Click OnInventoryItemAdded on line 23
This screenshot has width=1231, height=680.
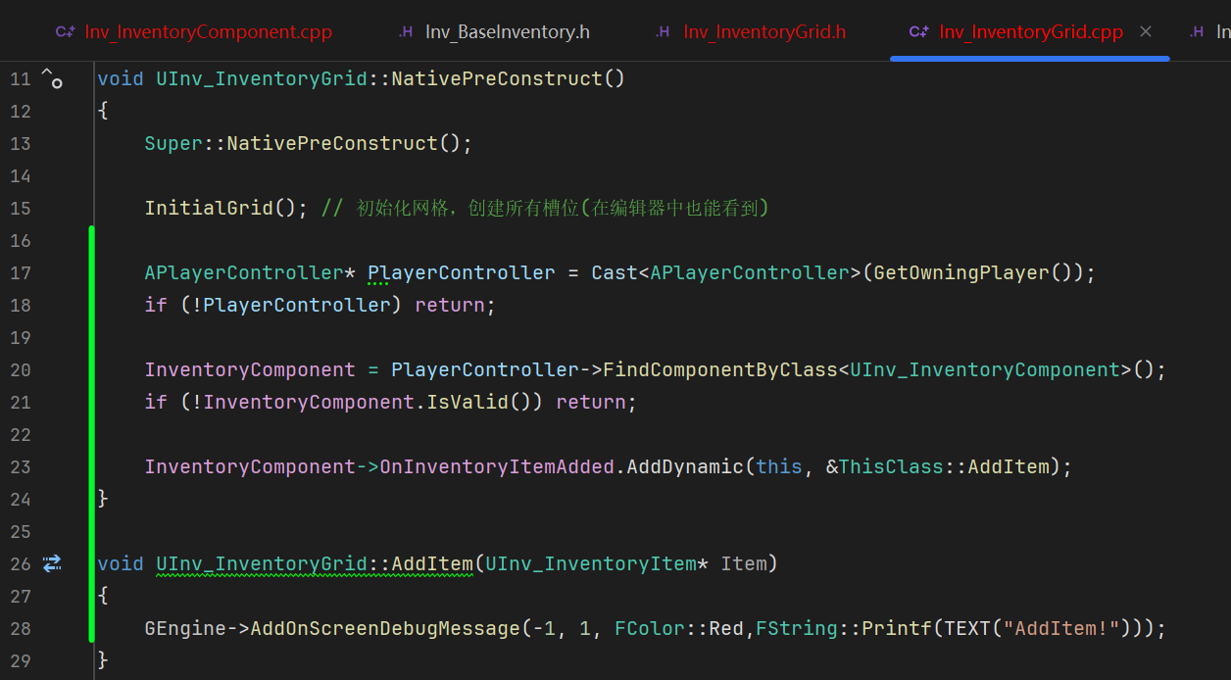point(497,466)
